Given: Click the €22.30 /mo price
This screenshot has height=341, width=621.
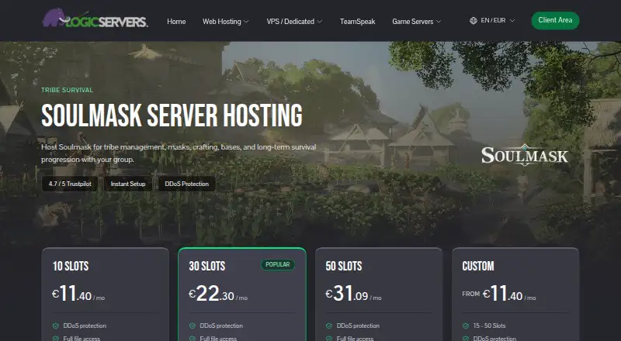Looking at the screenshot, I should click(218, 294).
